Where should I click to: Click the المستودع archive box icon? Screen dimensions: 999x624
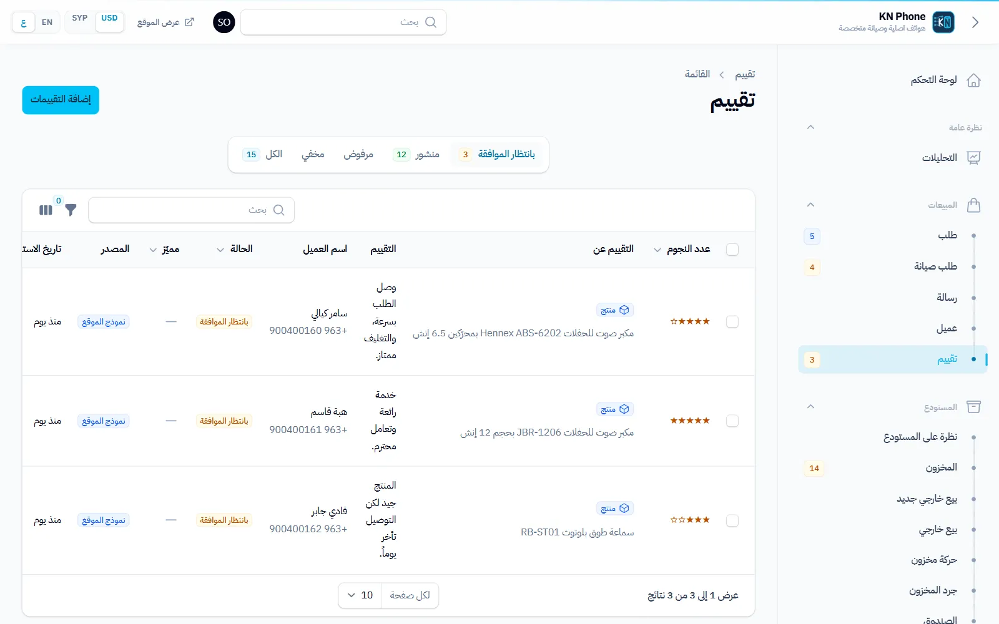973,407
